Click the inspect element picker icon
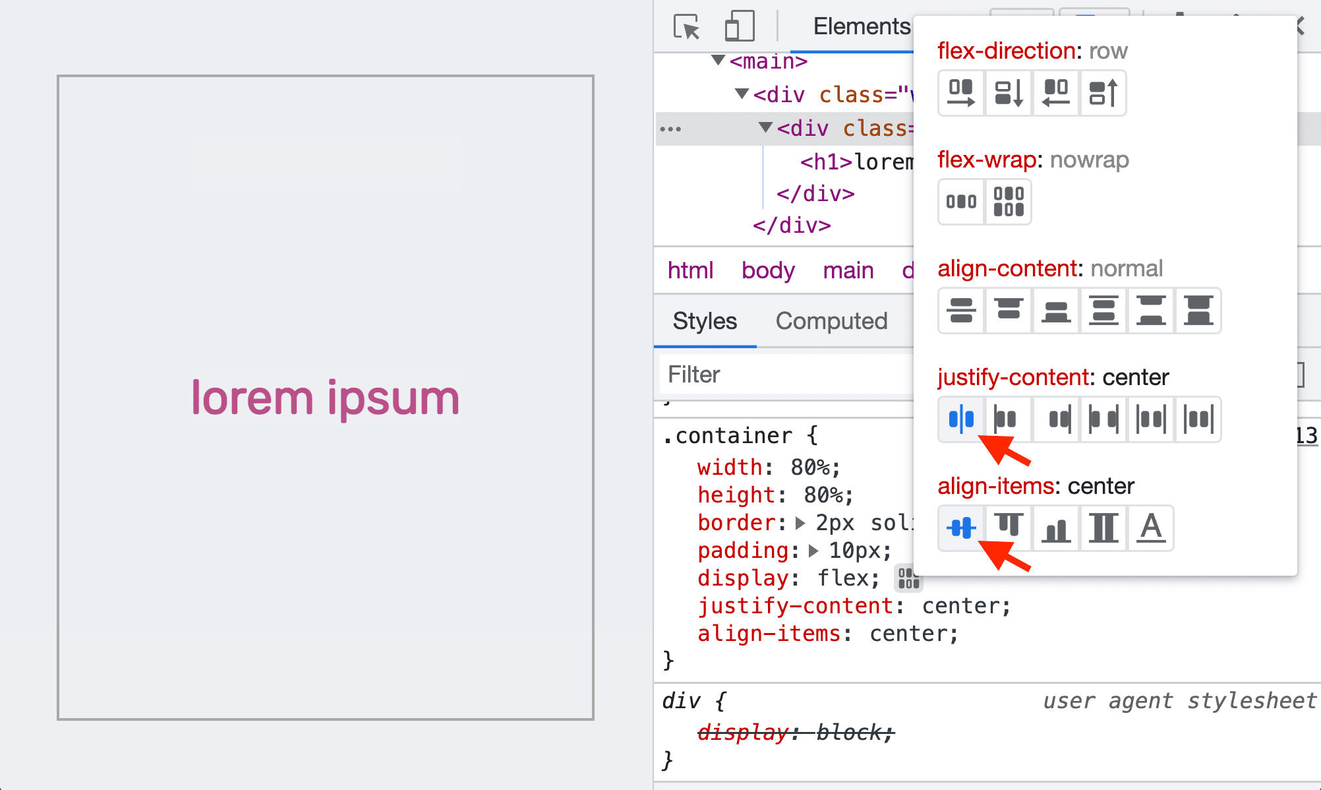Viewport: 1321px width, 790px height. (686, 24)
